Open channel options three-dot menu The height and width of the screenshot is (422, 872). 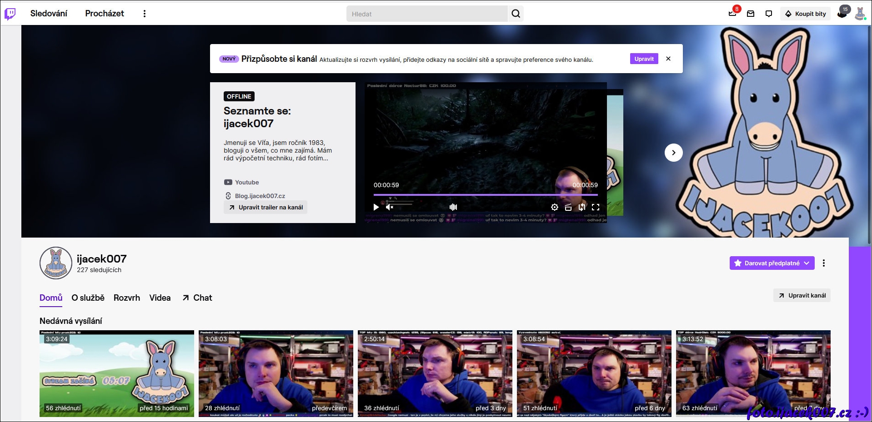[x=823, y=263]
